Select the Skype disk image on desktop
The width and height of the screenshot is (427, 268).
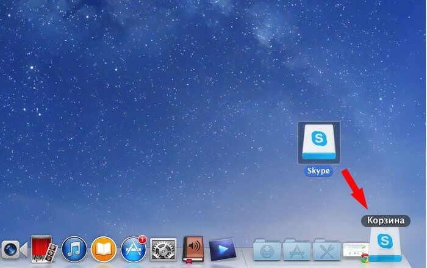tap(319, 143)
